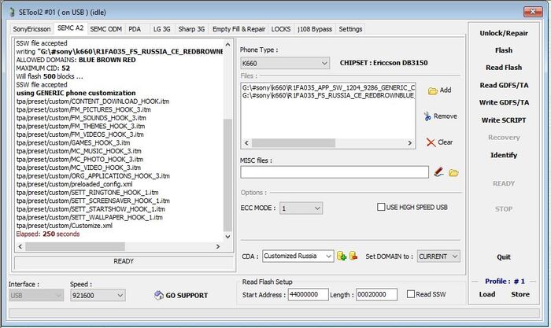Viewport: 551px width, 328px height.
Task: Open the Settings tab
Action: point(350,29)
